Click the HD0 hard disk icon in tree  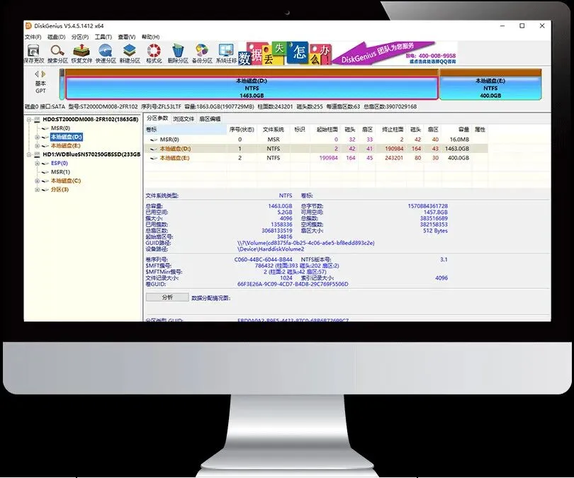pyautogui.click(x=37, y=119)
